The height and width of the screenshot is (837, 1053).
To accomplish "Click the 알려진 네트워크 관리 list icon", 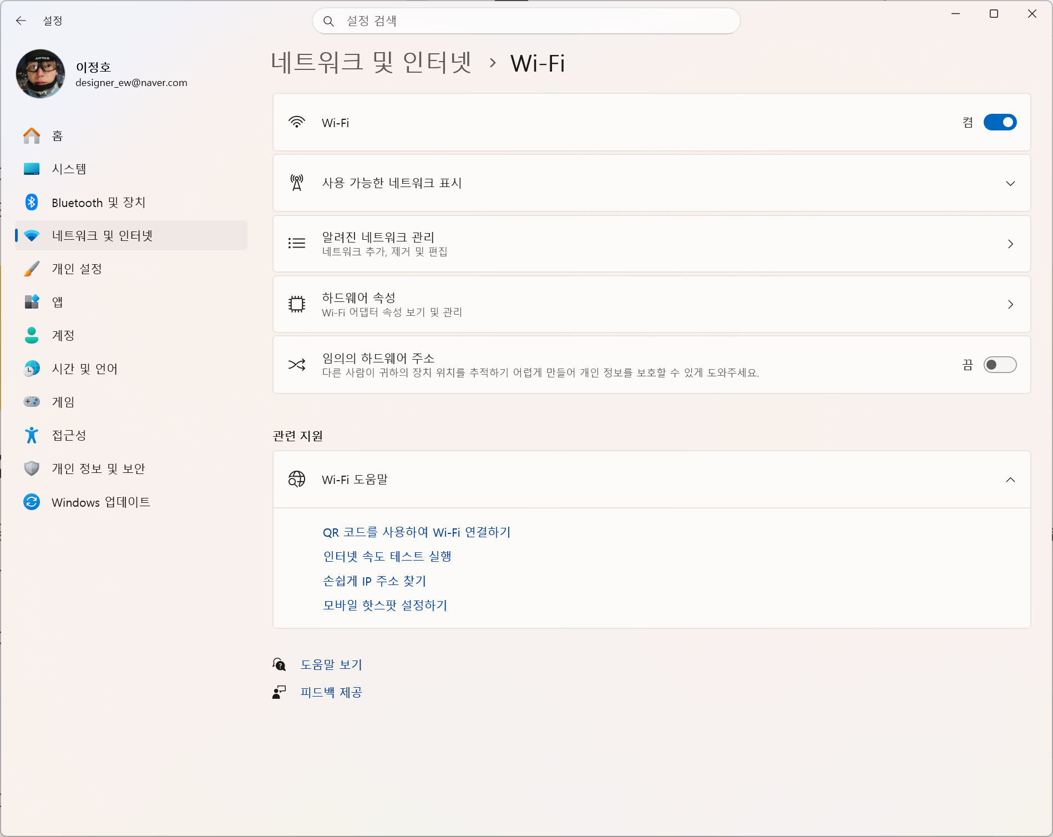I will coord(297,243).
